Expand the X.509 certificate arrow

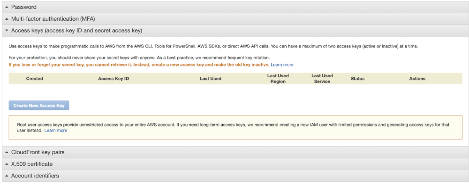(7, 164)
